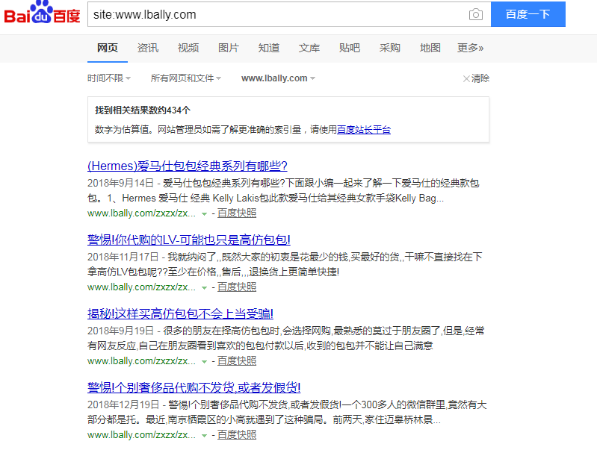Viewport: 597px width, 453px height.
Task: Open result 揭秘!这样买高仿包包不会上当受骗!
Action: [181, 313]
